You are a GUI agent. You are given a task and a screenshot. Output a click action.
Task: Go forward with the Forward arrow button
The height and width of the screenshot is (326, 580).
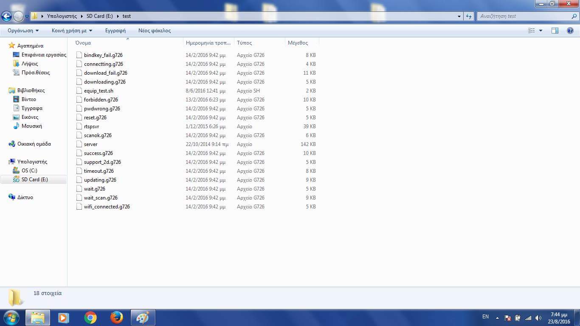[18, 16]
